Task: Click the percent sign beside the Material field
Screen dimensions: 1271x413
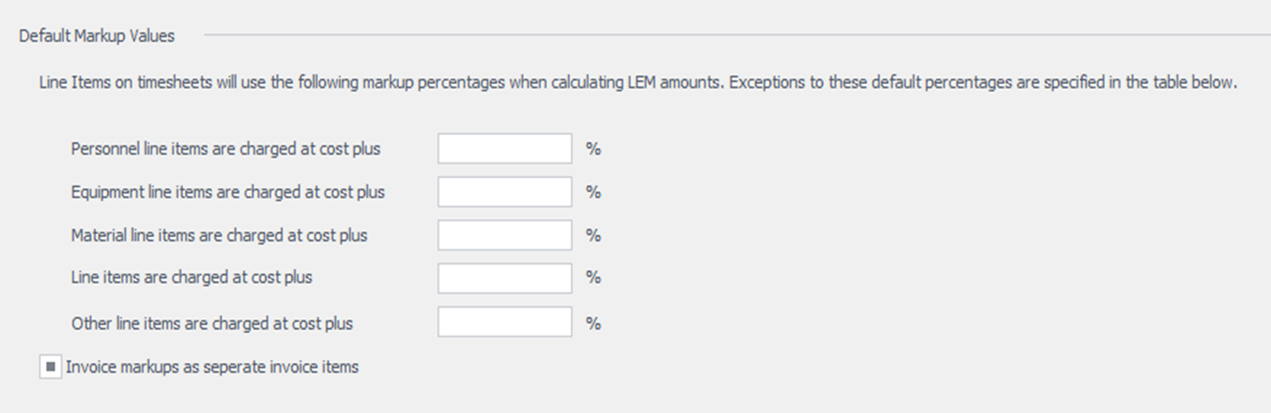Action: pos(593,236)
